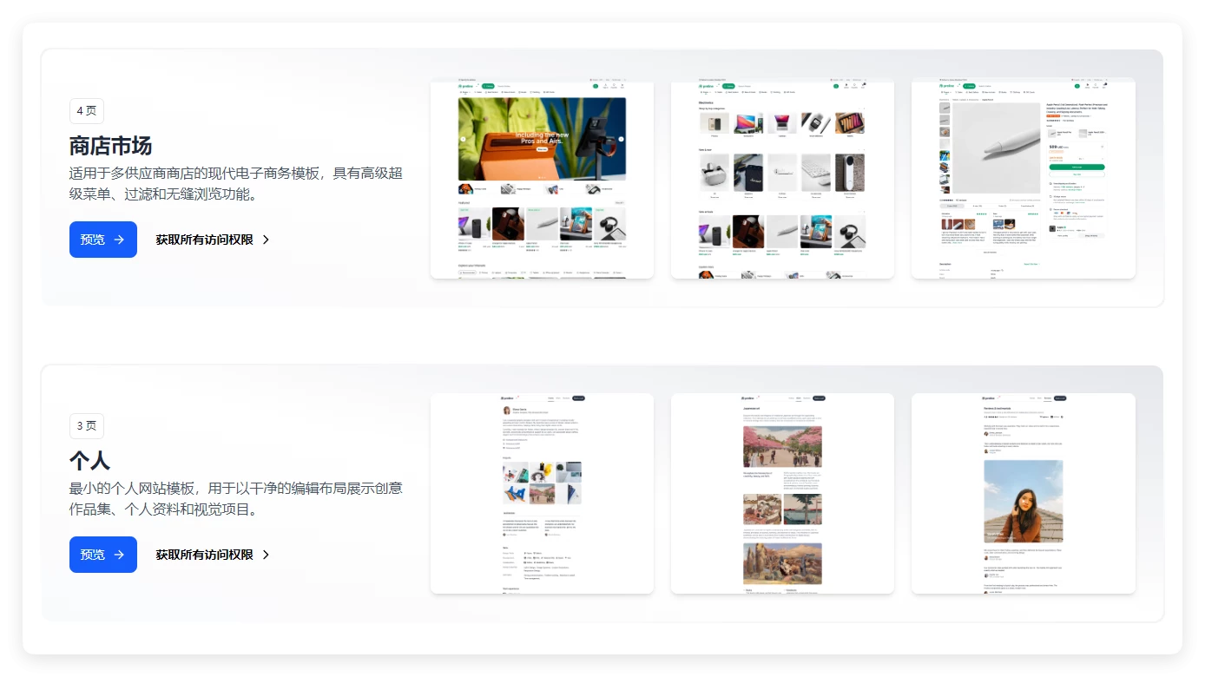Click the "3 页" page count badge
The image size is (1205, 677).
(x=87, y=426)
